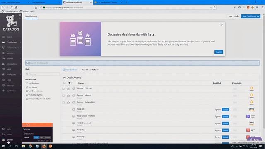The height and width of the screenshot is (149, 265).
Task: Open Logs sidebar section
Action: click(x=9, y=80)
